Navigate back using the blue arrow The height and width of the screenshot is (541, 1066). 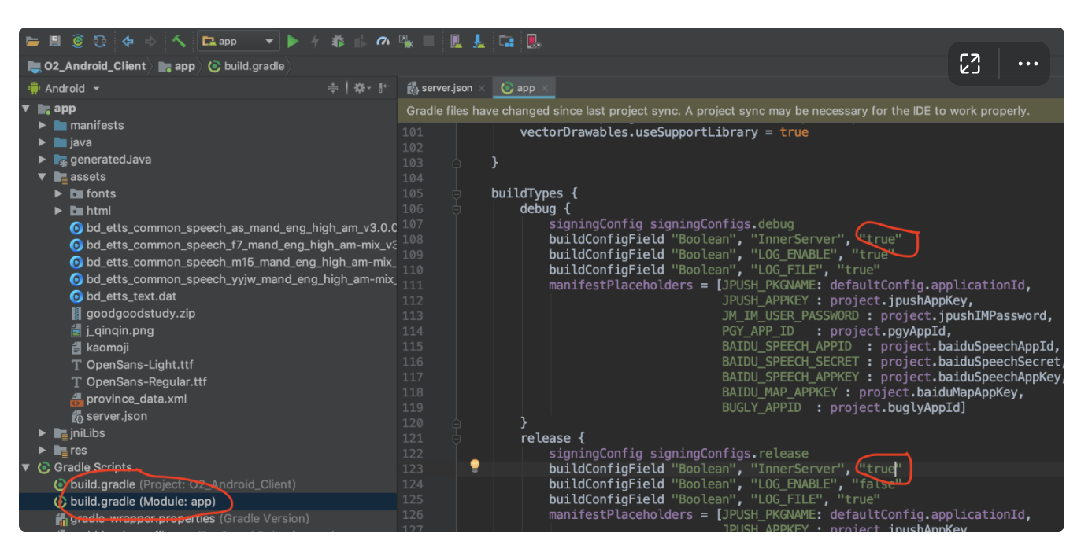click(x=128, y=42)
